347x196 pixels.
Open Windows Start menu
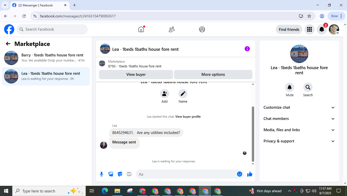(6, 191)
